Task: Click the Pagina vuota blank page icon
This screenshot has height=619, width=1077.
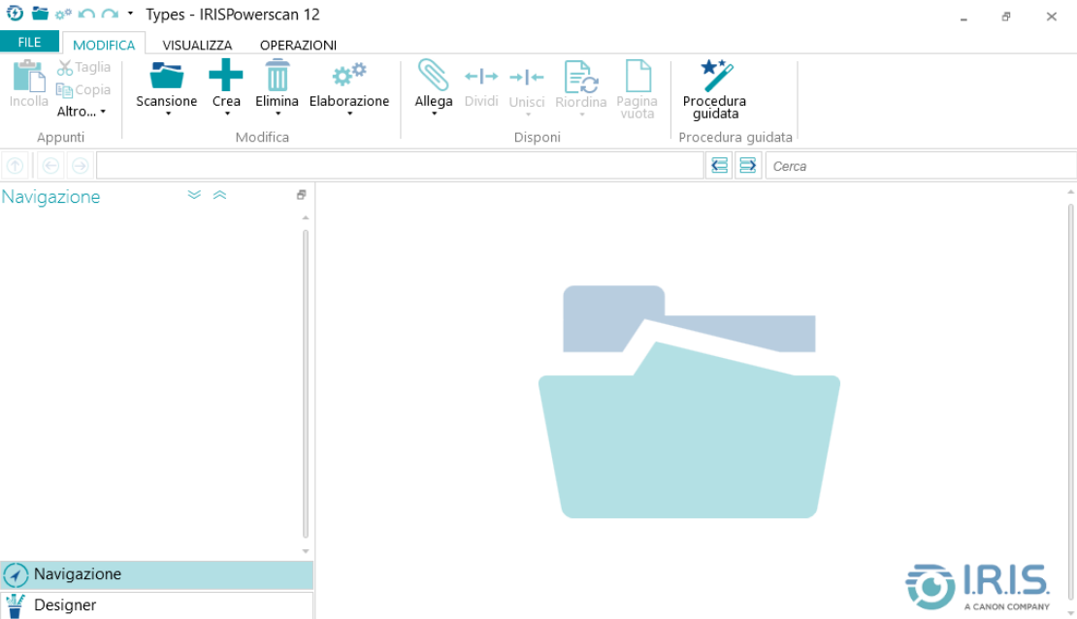Action: (x=638, y=75)
